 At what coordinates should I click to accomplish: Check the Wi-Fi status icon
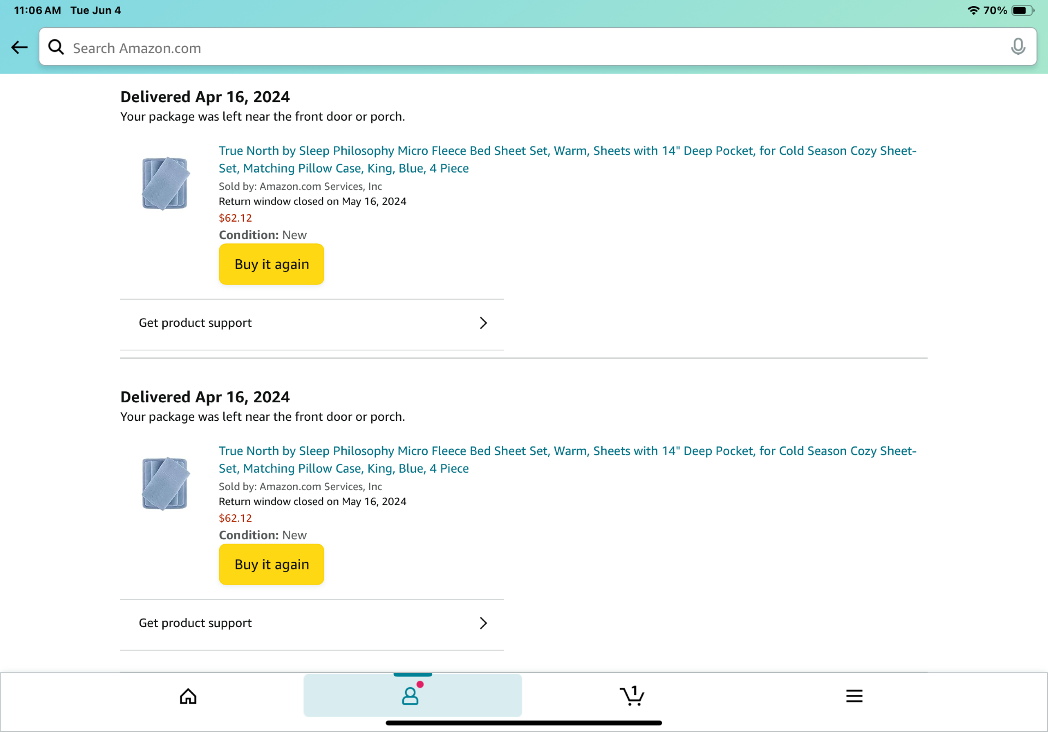(x=973, y=10)
